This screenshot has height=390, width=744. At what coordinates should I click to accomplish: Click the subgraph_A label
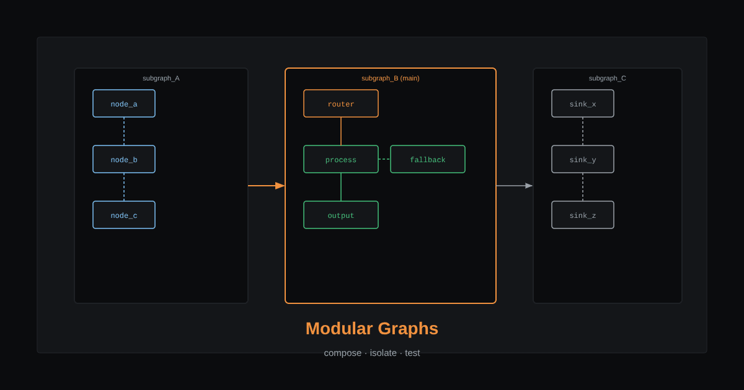[161, 78]
